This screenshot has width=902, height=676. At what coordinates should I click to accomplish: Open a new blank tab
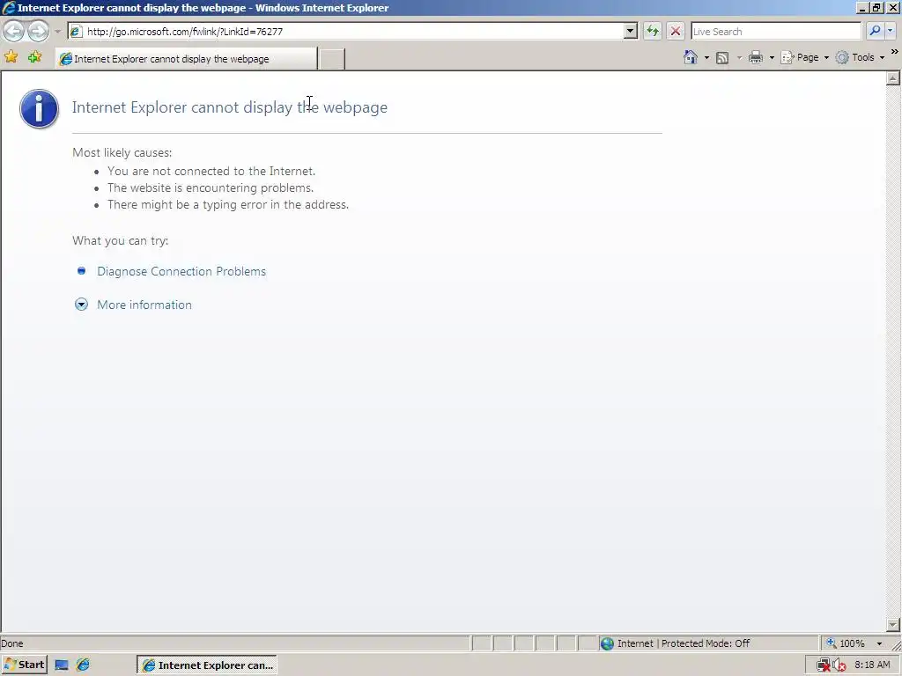[x=331, y=59]
